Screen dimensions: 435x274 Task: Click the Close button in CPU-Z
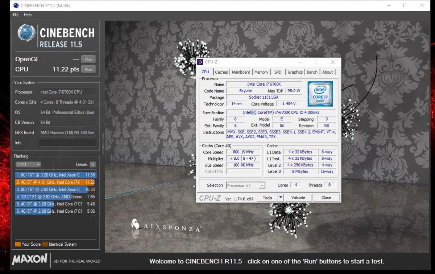(x=326, y=198)
